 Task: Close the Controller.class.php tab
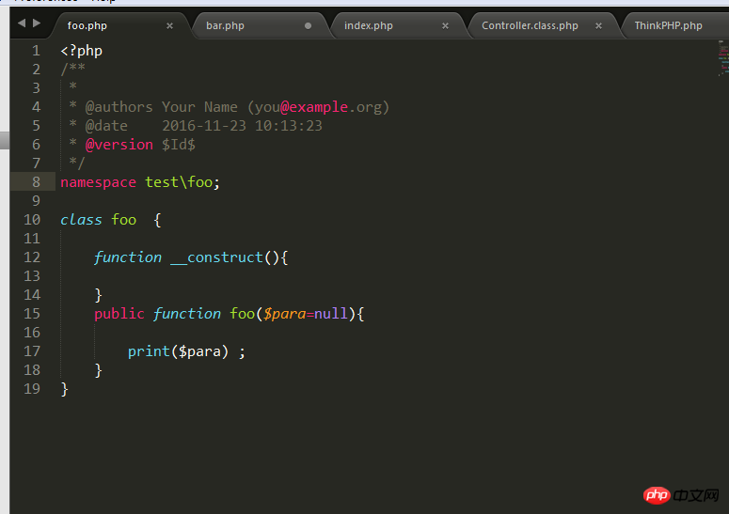coord(598,25)
